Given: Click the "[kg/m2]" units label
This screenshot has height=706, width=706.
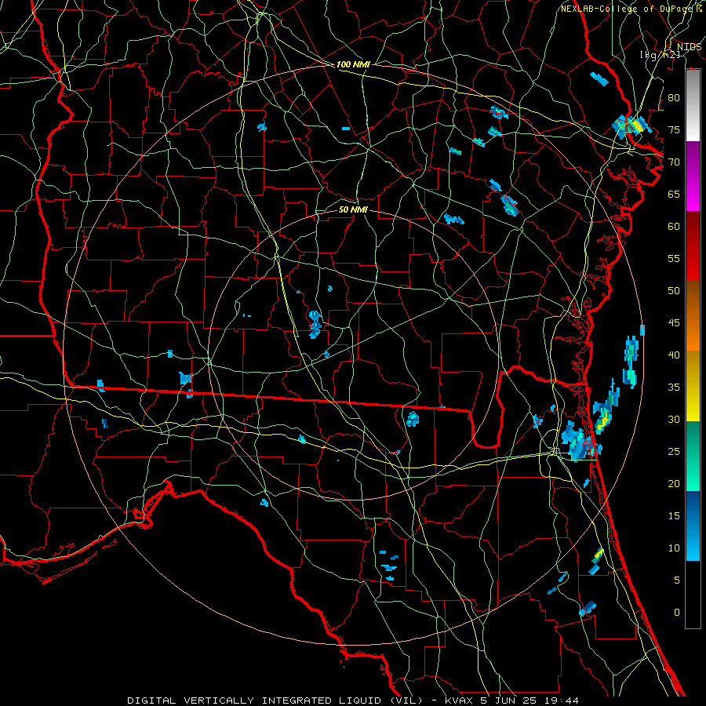Looking at the screenshot, I should (660, 55).
